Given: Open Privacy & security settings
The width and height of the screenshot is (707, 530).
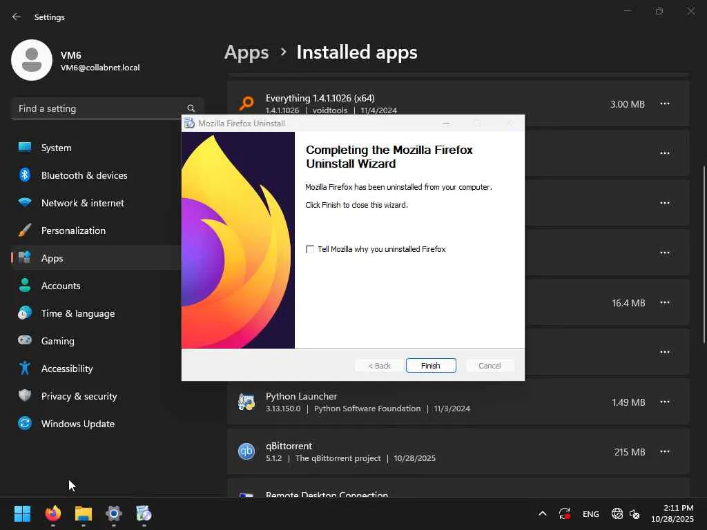Looking at the screenshot, I should tap(97, 396).
